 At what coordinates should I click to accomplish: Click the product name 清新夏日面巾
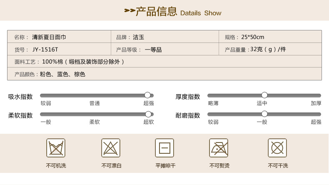point(49,37)
